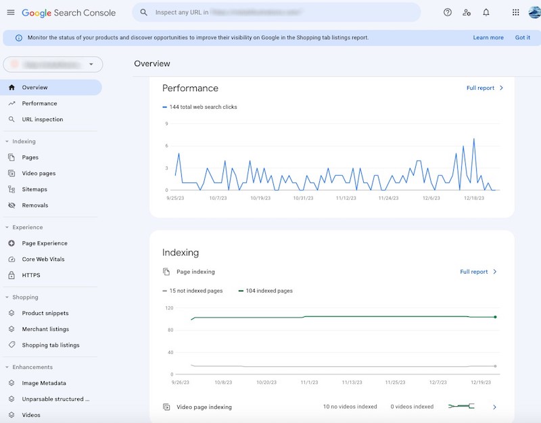Click the Removals icon in sidebar
This screenshot has width=541, height=423.
[11, 205]
